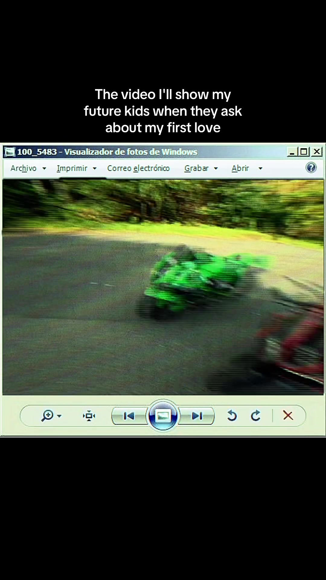Rotate the photo clockwise
This screenshot has height=580, width=326.
[256, 416]
